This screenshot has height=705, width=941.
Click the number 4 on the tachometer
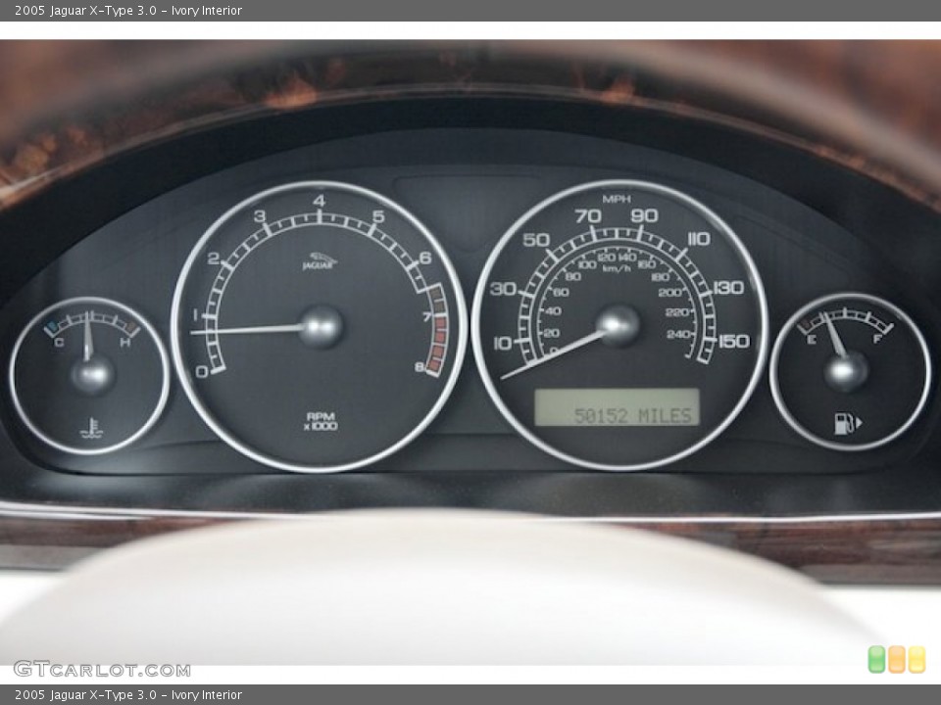pos(320,201)
